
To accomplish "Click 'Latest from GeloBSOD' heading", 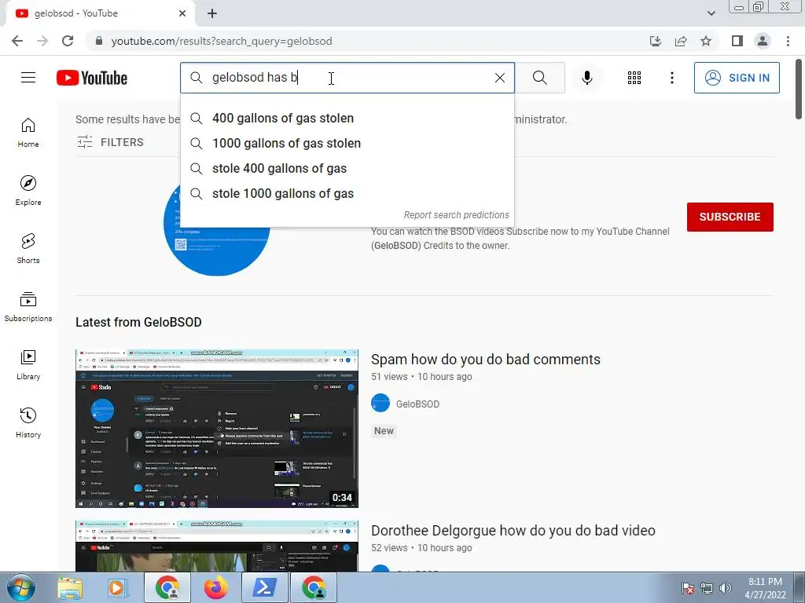I will pyautogui.click(x=138, y=322).
